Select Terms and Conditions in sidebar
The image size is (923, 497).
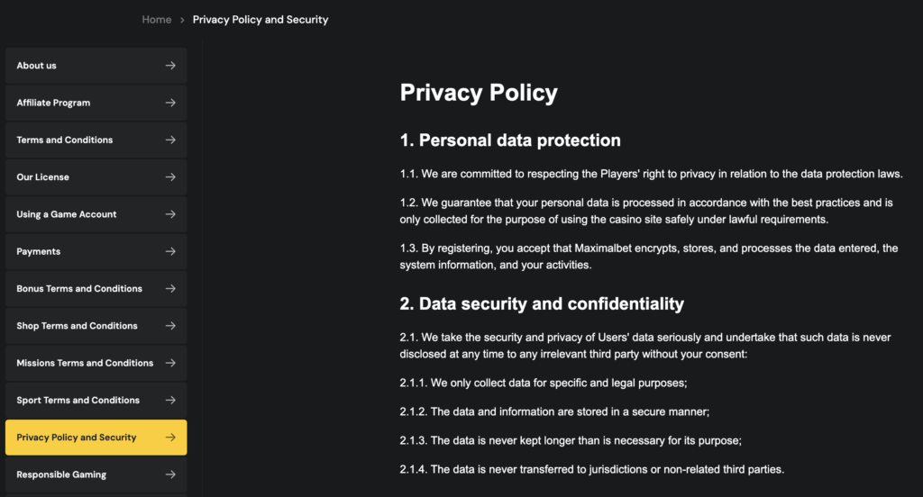(96, 140)
